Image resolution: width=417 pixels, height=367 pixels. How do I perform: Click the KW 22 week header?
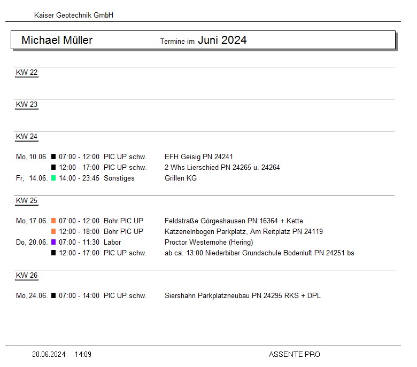(27, 73)
